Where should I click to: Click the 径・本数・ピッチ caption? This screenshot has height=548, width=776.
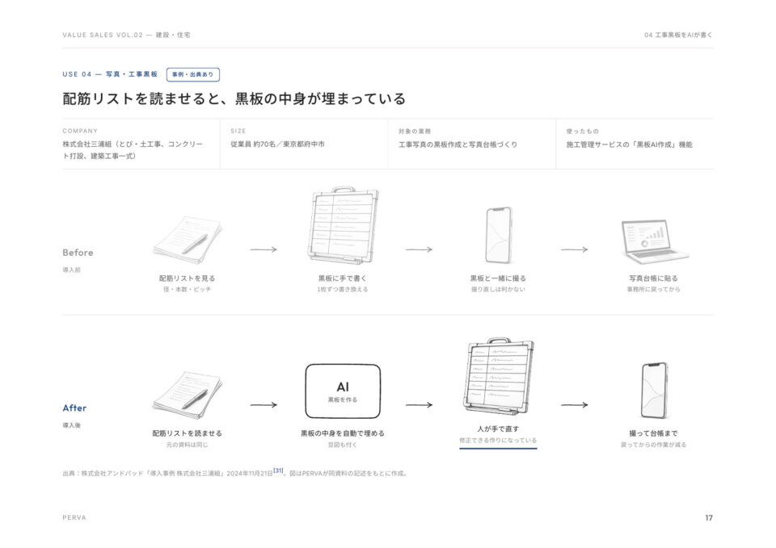tap(187, 289)
